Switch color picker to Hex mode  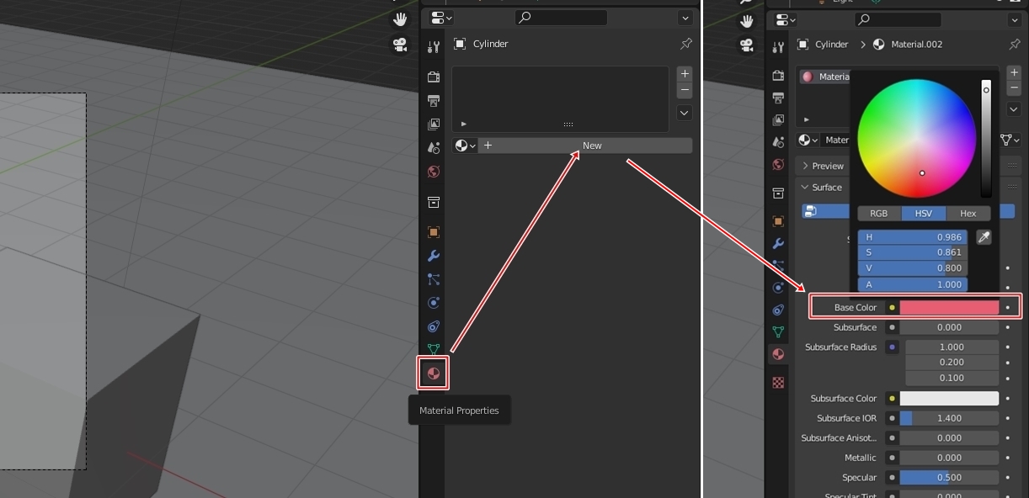968,214
